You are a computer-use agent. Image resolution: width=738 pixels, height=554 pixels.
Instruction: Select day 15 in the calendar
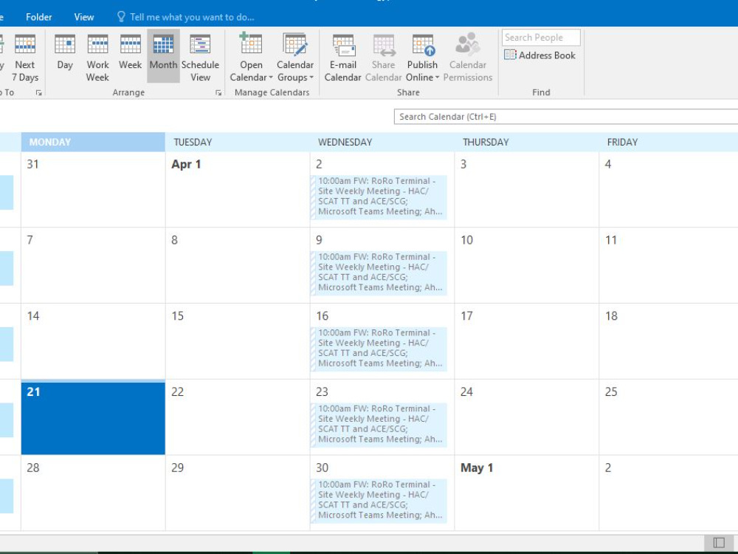(x=238, y=341)
